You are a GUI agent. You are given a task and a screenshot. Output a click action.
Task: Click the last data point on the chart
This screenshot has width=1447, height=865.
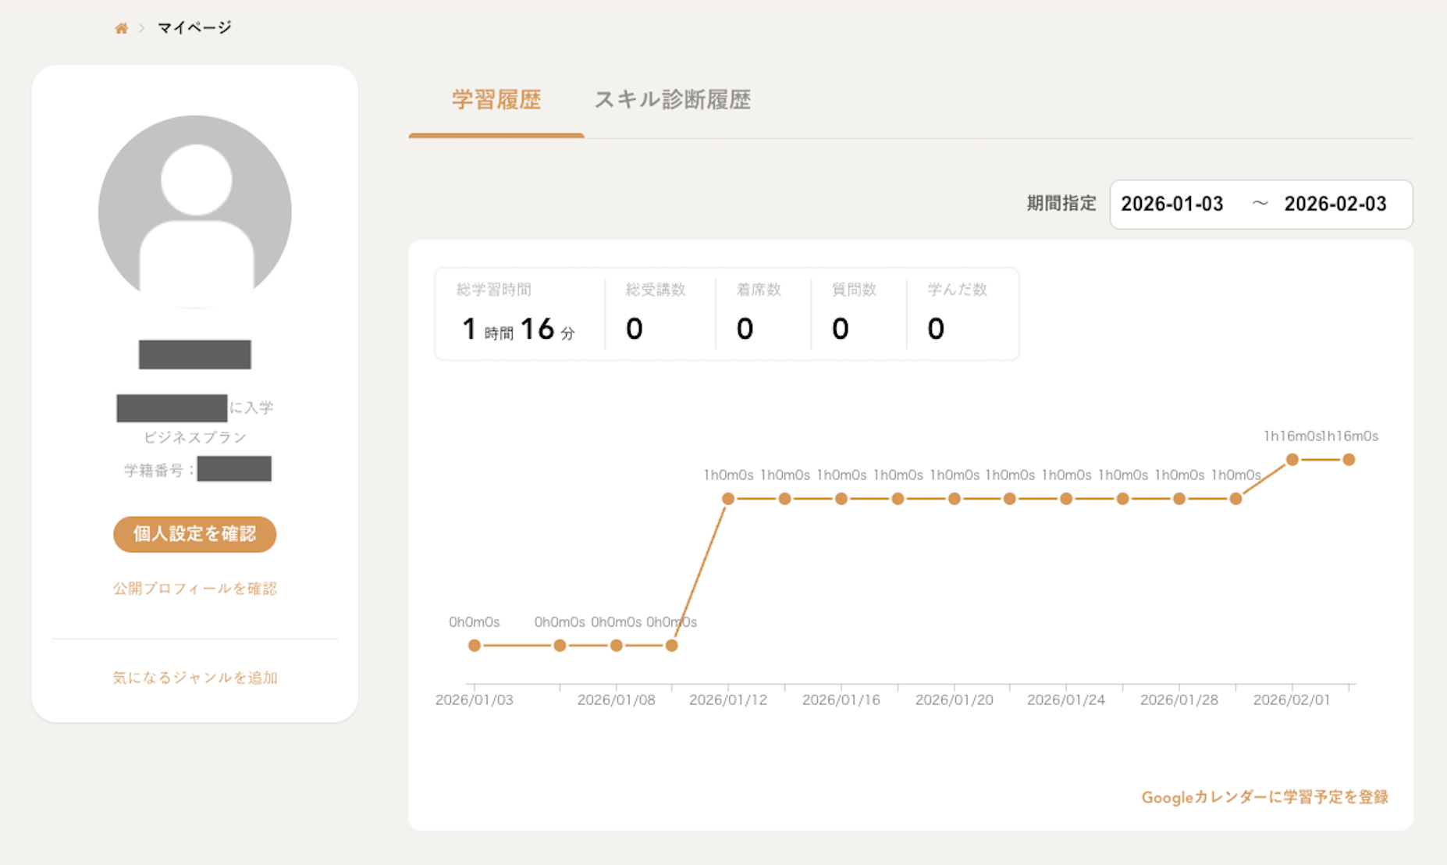(x=1349, y=460)
